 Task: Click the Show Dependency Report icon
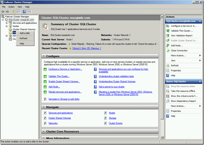pos(168,101)
